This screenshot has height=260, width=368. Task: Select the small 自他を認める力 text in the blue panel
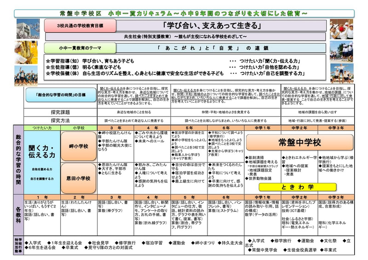tap(42, 169)
